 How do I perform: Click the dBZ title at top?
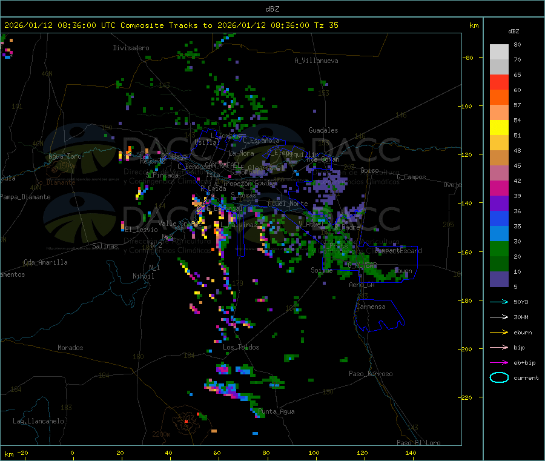(272, 9)
